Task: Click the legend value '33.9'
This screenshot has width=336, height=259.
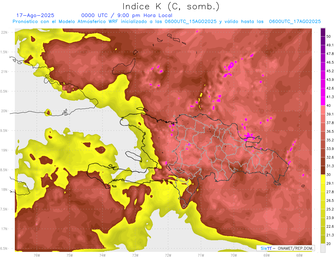Action: tap(330, 149)
